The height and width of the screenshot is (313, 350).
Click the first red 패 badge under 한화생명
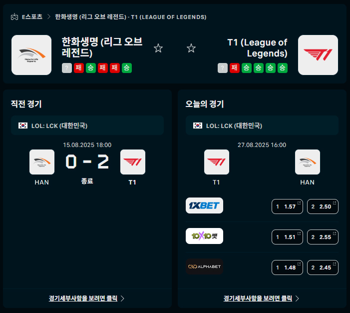pos(79,68)
